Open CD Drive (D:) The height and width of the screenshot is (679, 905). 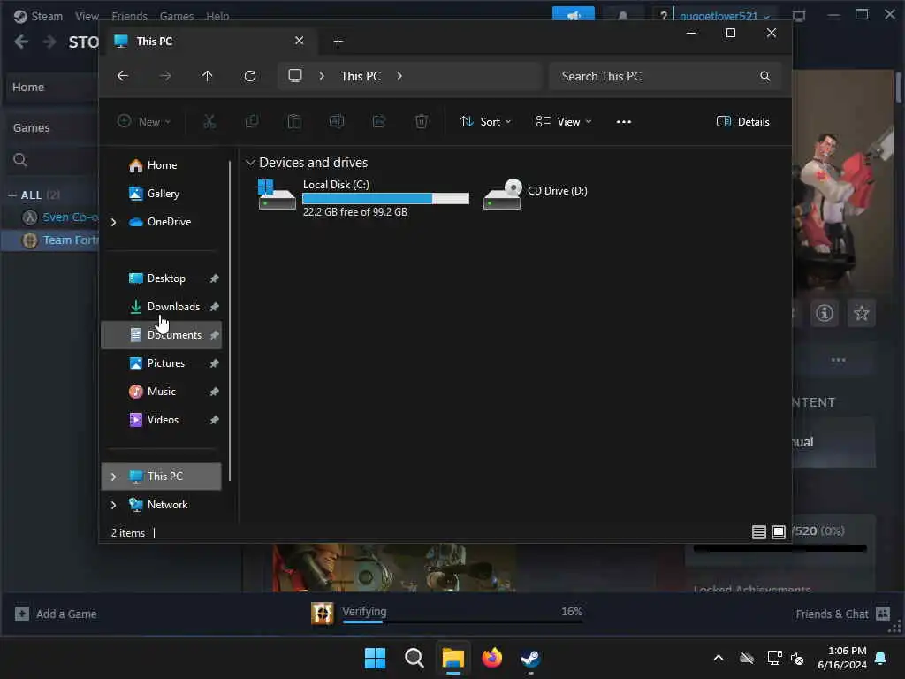click(x=536, y=194)
